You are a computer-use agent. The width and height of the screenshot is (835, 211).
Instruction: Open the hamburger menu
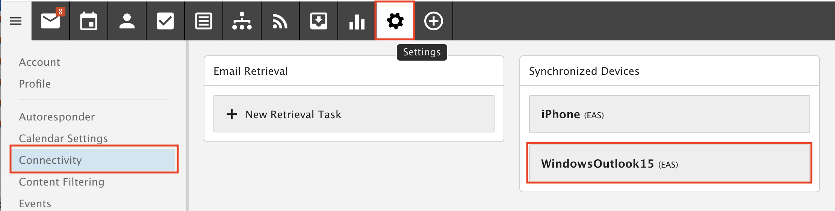[x=16, y=21]
